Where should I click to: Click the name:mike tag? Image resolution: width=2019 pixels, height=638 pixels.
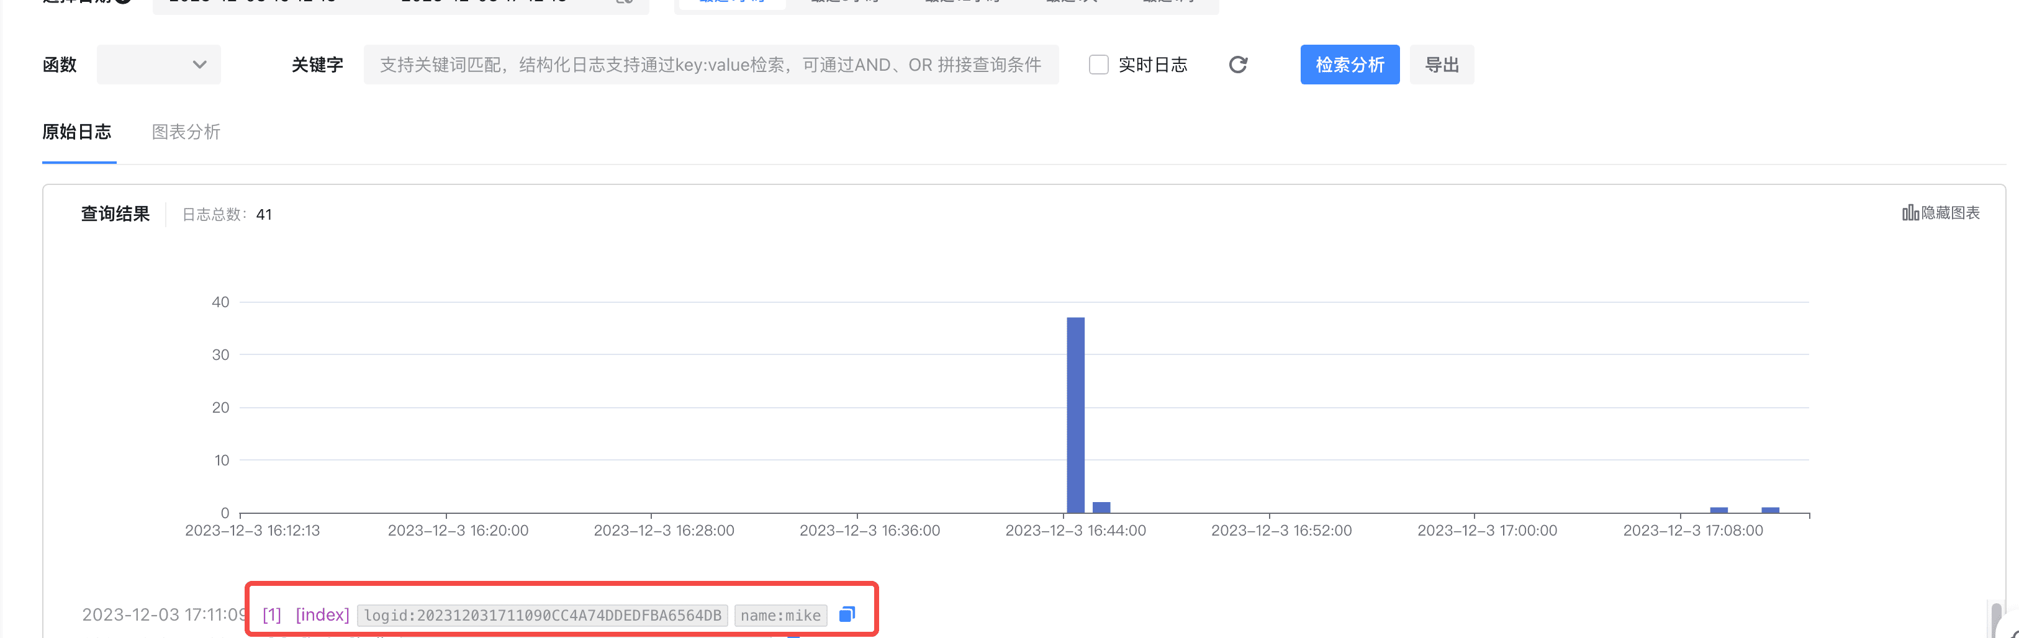tap(780, 615)
